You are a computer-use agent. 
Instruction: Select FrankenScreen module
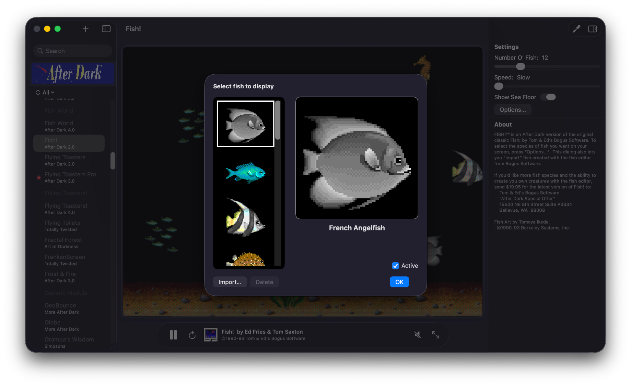click(x=69, y=260)
